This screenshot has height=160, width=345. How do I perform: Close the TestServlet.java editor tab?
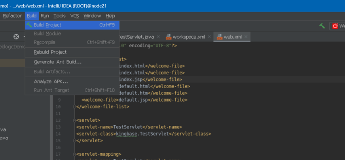pos(158,37)
